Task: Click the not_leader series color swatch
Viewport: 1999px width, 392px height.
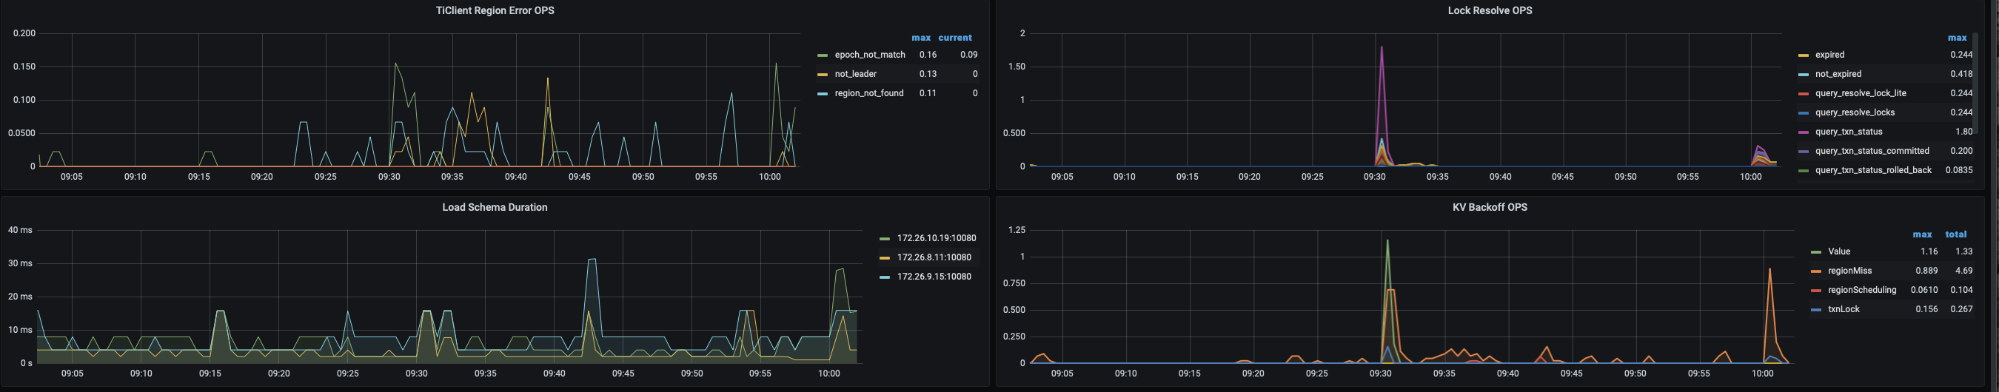Action: coord(823,75)
